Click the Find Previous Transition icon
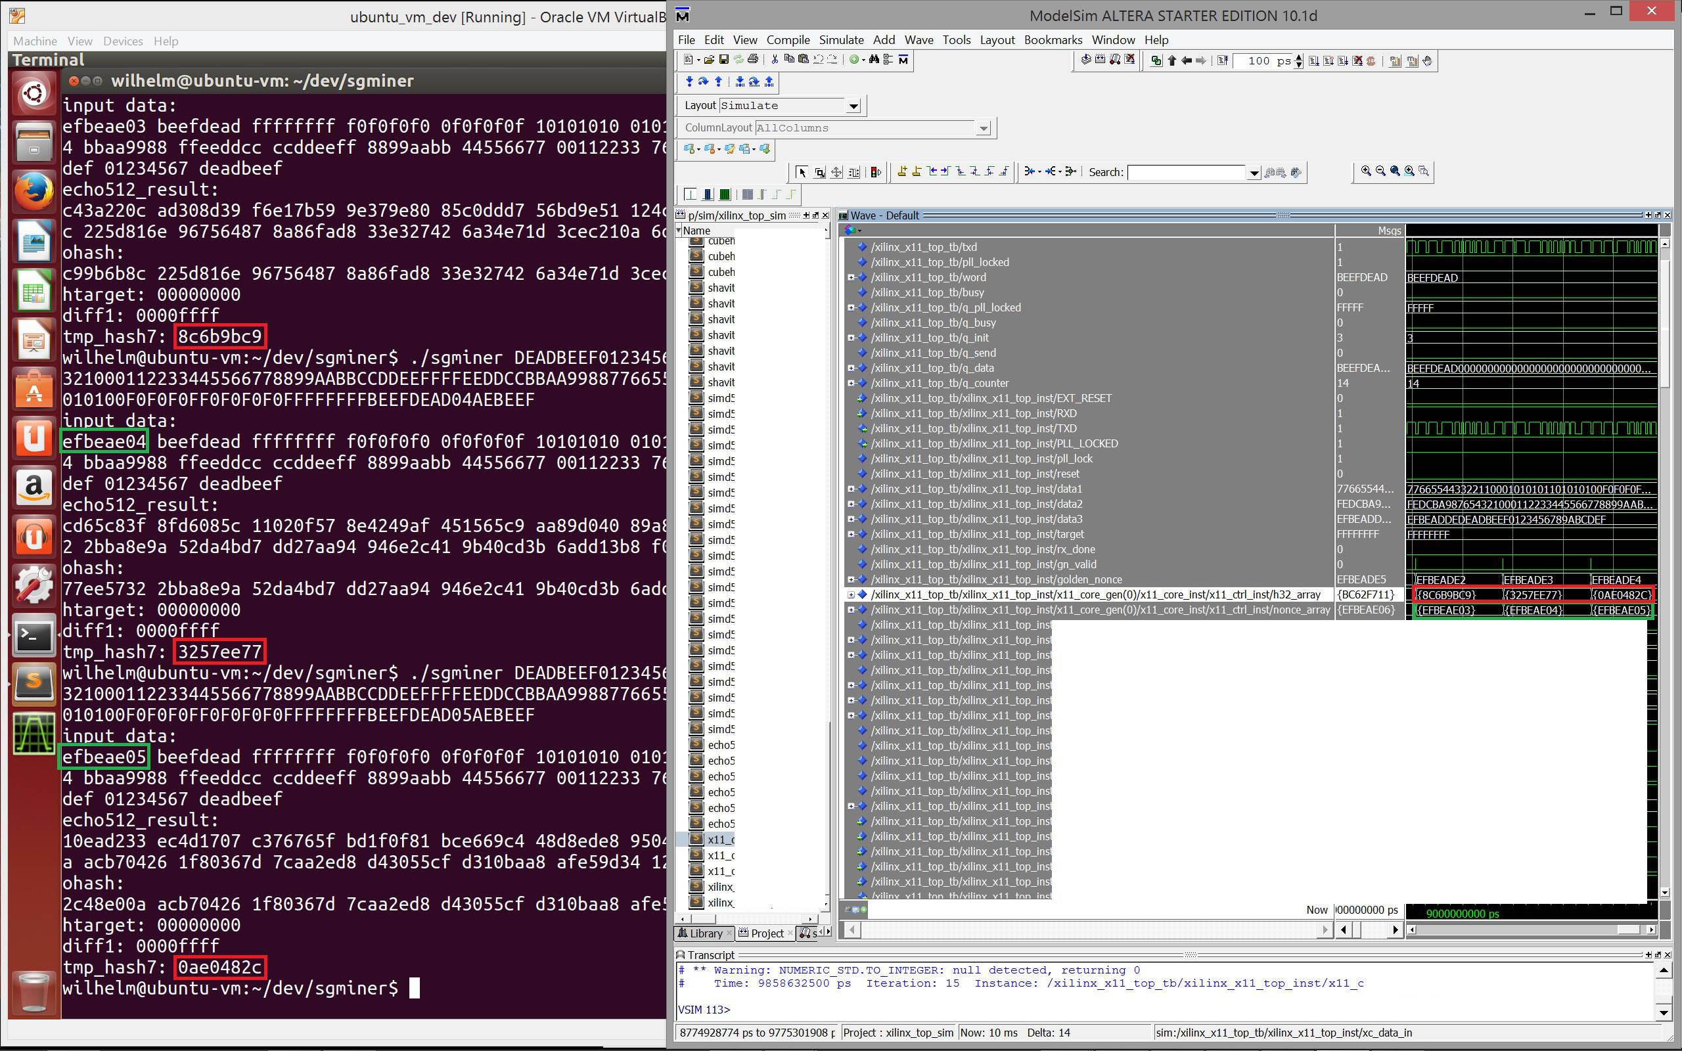The height and width of the screenshot is (1051, 1682). [x=933, y=171]
